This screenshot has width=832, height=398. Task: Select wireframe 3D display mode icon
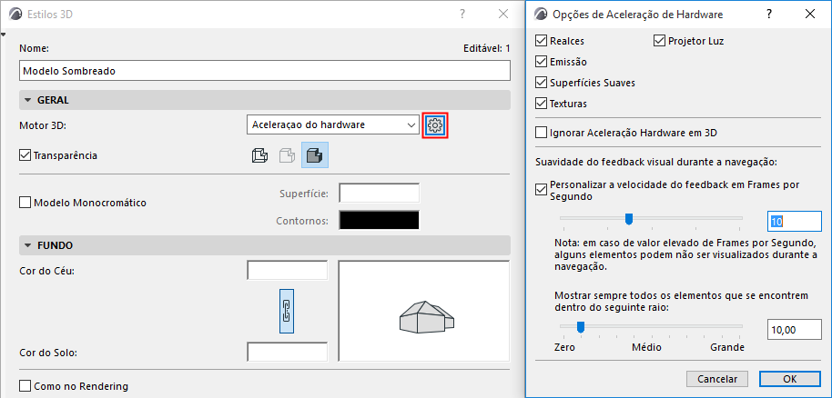coord(259,155)
